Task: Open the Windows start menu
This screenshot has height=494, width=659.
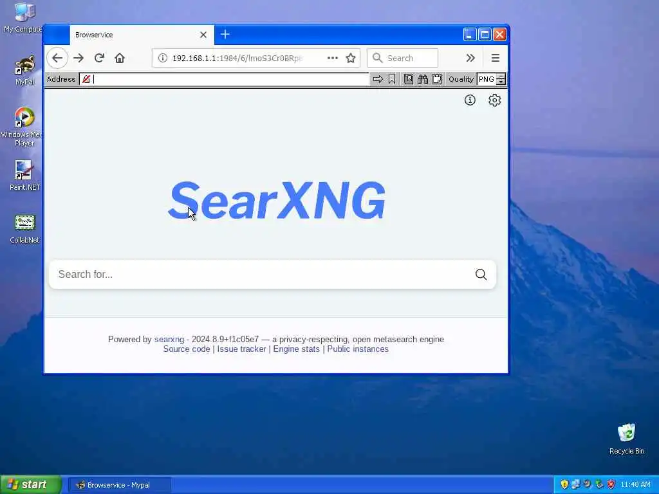Action: pyautogui.click(x=31, y=485)
